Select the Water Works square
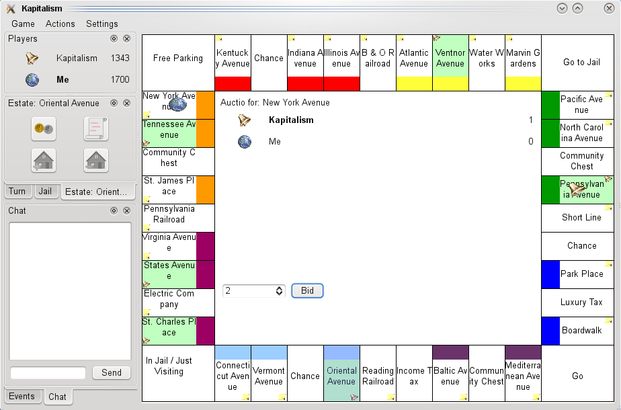 pyautogui.click(x=487, y=63)
